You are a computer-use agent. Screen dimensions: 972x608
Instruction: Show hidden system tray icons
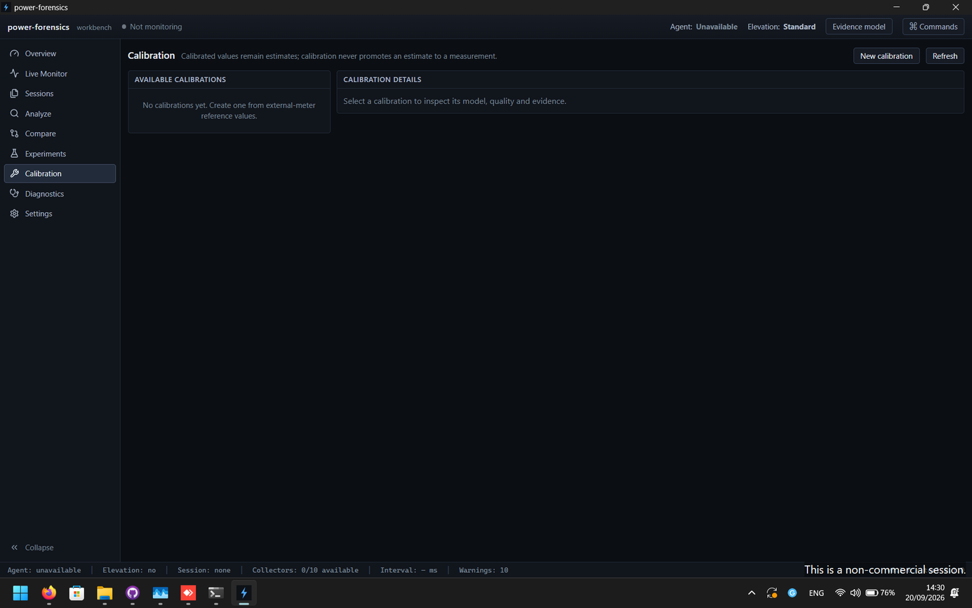(x=752, y=593)
